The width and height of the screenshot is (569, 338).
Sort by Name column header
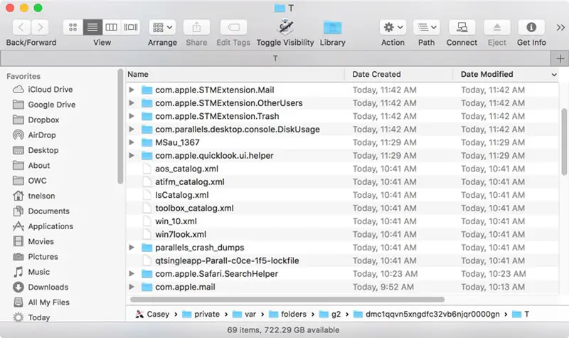235,75
